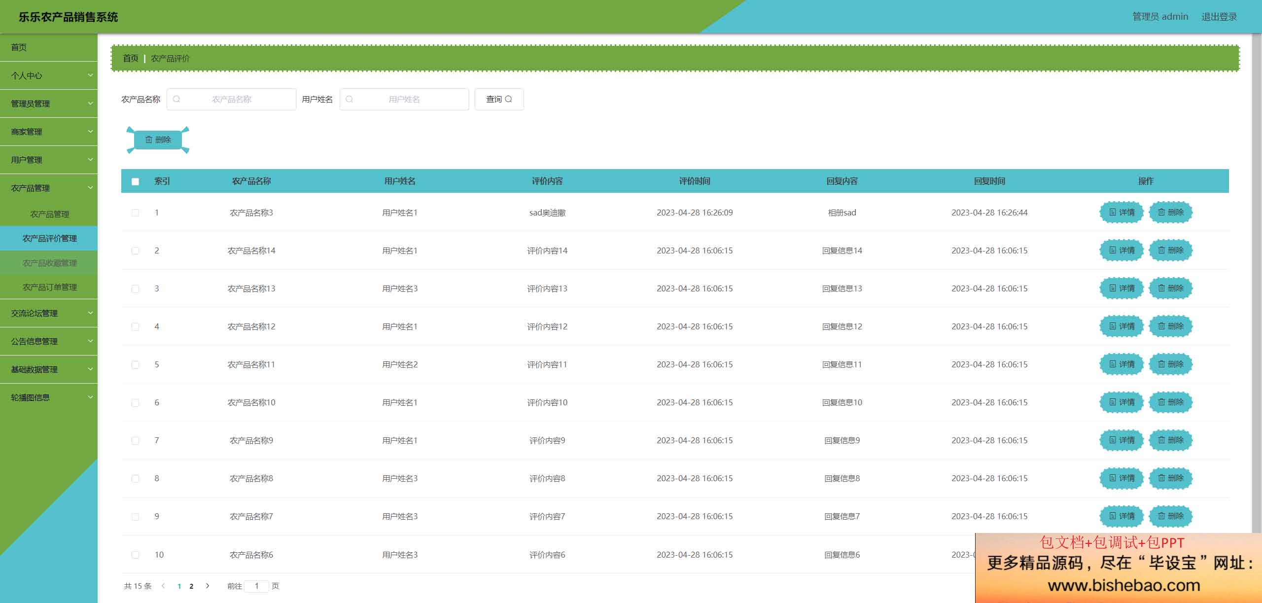Expand the 交流论坛管理 sidebar menu

[49, 313]
